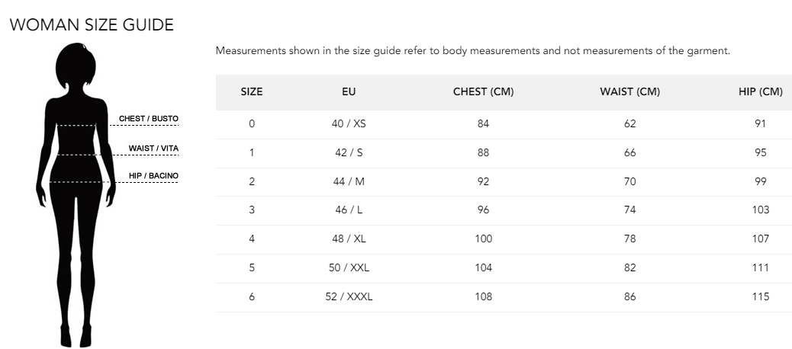The height and width of the screenshot is (349, 792).
Task: Select the 48 / XL size cell
Action: (349, 239)
